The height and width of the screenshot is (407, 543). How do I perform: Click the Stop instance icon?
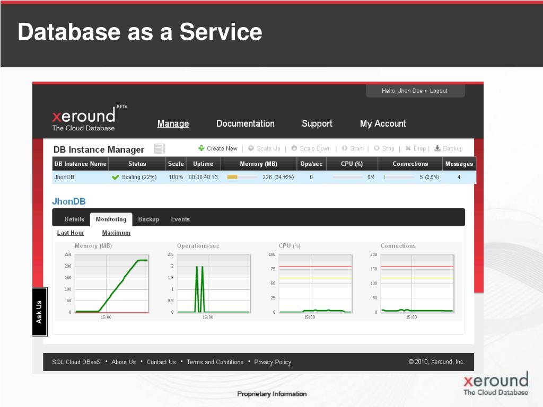tap(376, 148)
